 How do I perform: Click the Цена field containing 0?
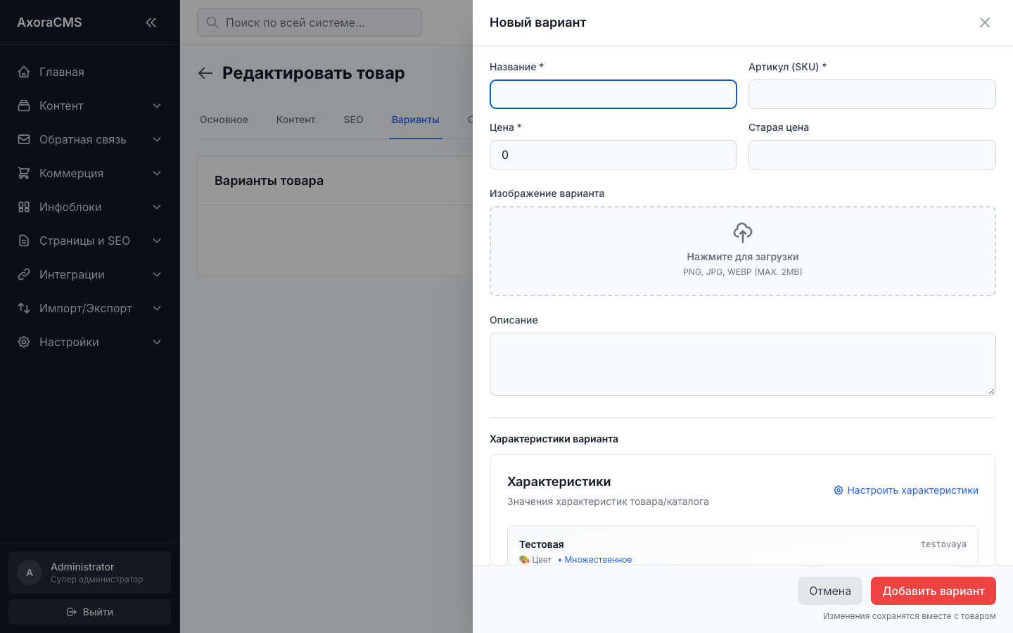pyautogui.click(x=613, y=155)
